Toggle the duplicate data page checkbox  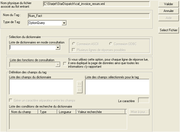coord(65,64)
